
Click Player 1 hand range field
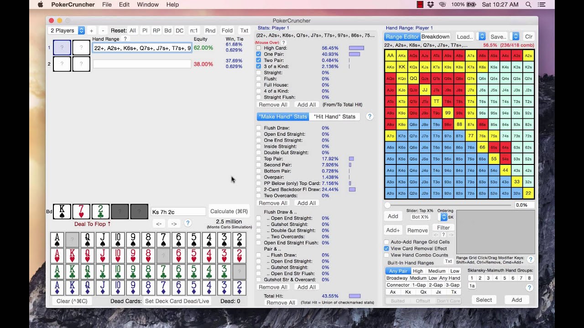(142, 48)
